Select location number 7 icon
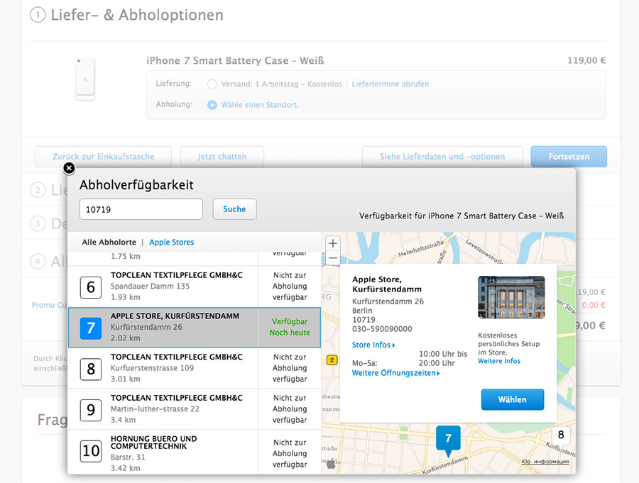639x483 pixels. click(x=91, y=328)
